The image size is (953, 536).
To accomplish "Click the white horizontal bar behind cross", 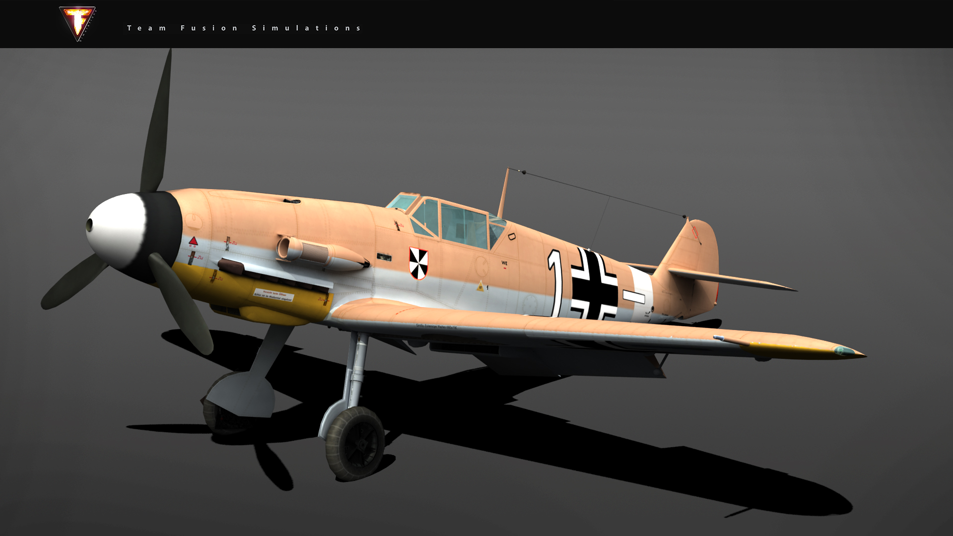I will [634, 297].
